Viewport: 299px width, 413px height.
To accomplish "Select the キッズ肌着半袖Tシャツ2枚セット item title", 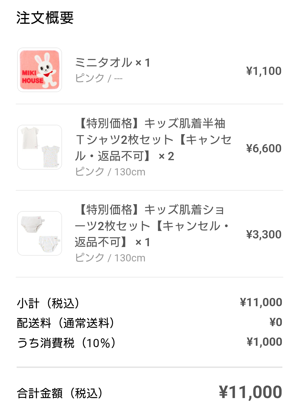I will [153, 140].
